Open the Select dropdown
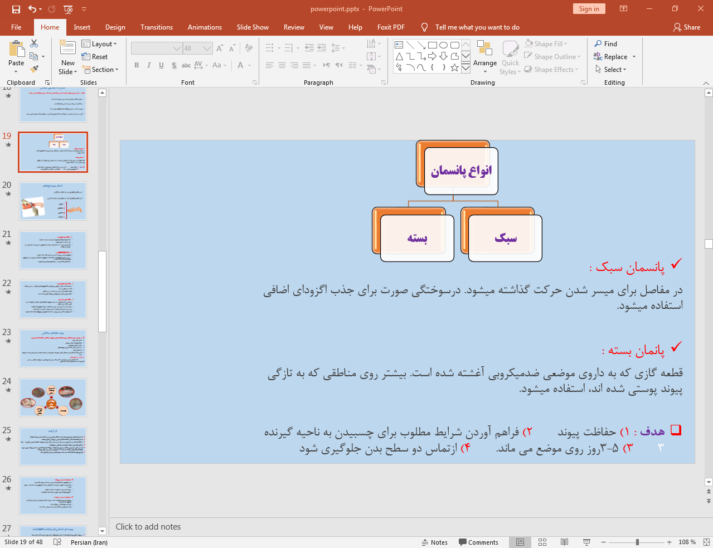This screenshot has height=548, width=713. tap(611, 69)
